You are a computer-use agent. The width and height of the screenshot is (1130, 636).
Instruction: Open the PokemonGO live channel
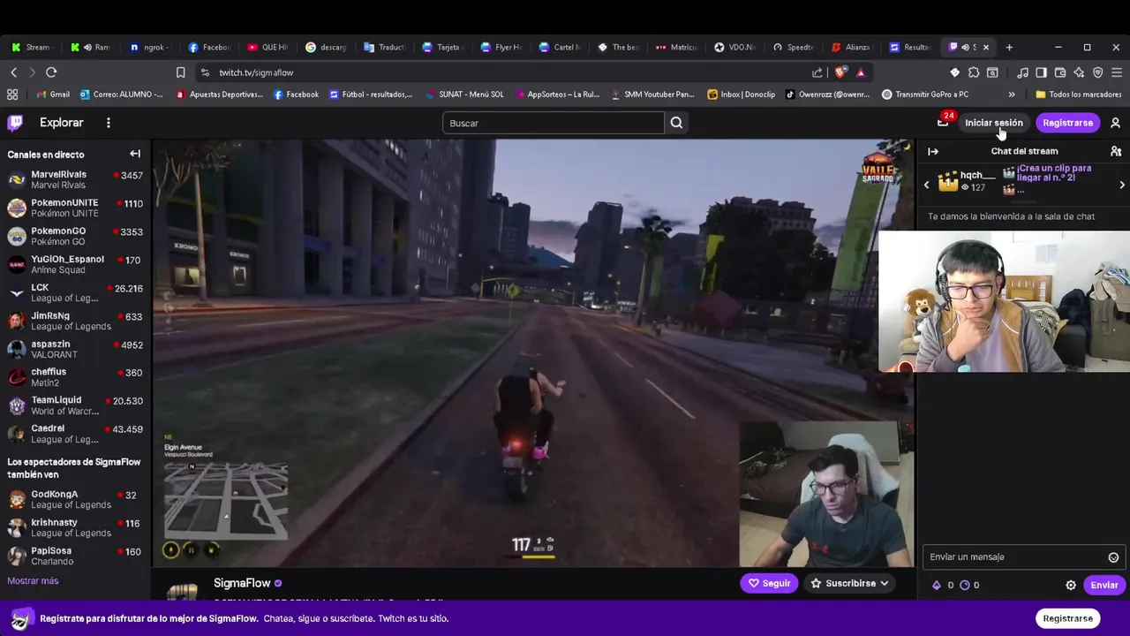coord(75,237)
